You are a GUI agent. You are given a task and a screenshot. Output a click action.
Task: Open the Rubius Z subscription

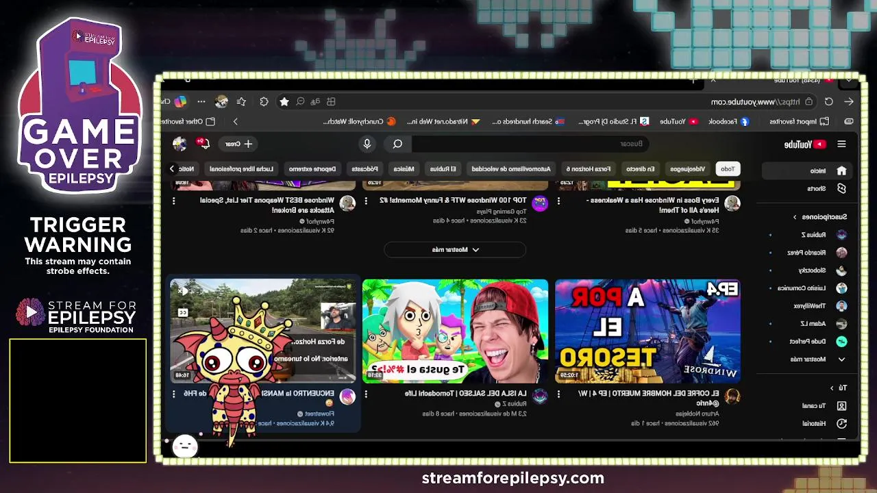click(x=808, y=234)
